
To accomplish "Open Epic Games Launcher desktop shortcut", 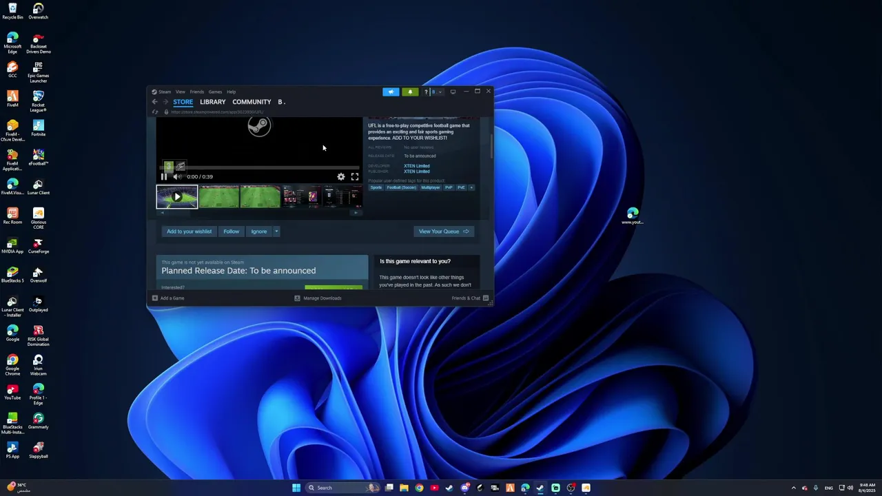I will click(39, 70).
